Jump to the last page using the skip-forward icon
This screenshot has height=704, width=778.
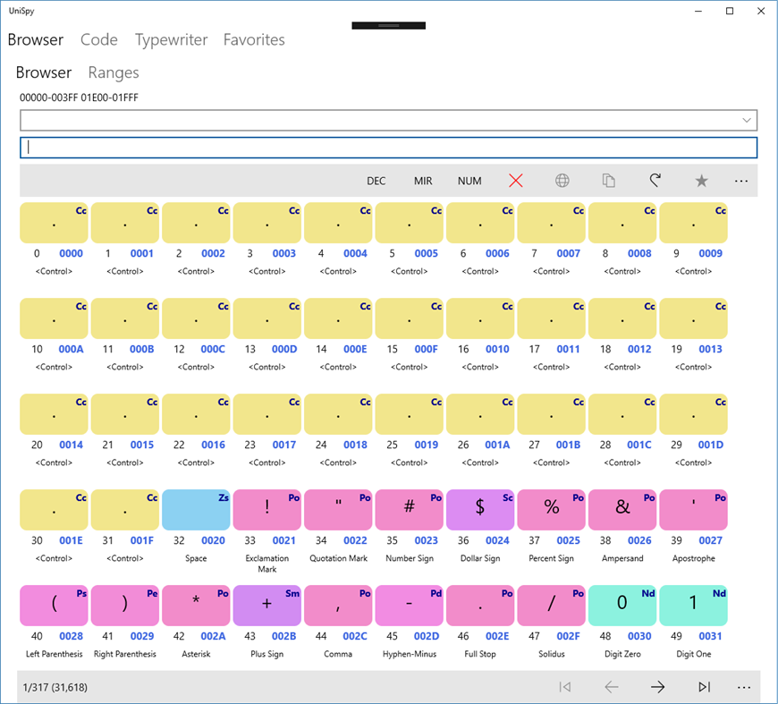[704, 687]
